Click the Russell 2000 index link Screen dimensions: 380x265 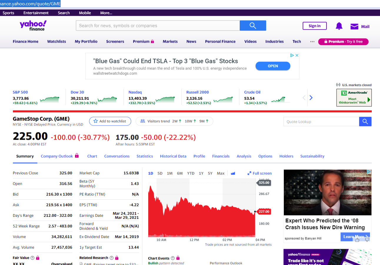point(198,92)
